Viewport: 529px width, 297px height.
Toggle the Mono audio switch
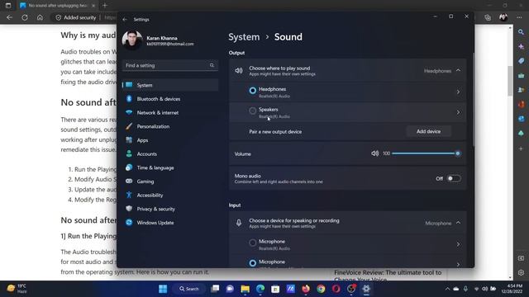454,178
